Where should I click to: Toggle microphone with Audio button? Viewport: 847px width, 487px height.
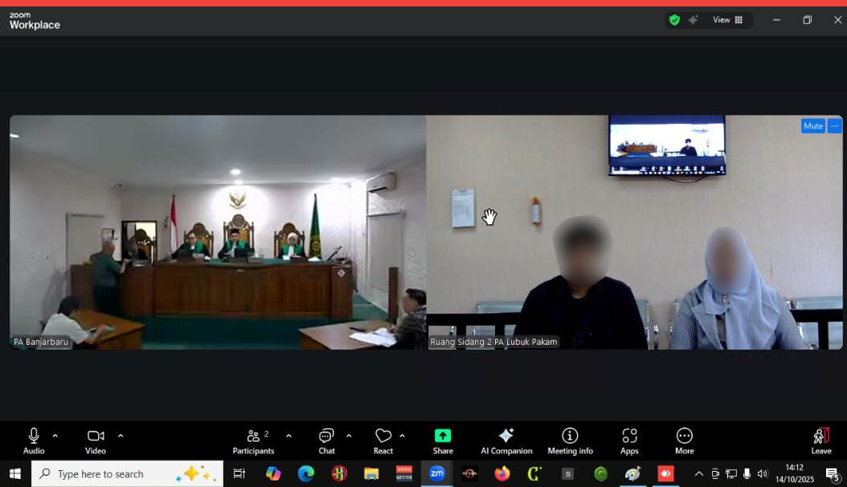pos(34,440)
